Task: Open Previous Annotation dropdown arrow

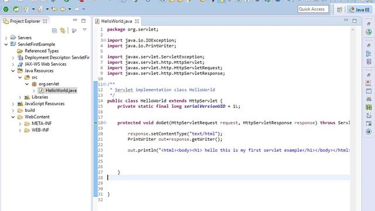Action: [x=47, y=9]
